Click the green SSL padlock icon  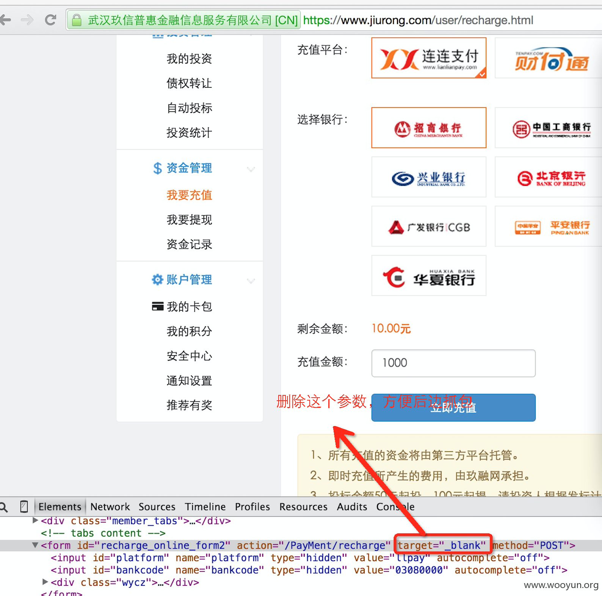tap(77, 20)
